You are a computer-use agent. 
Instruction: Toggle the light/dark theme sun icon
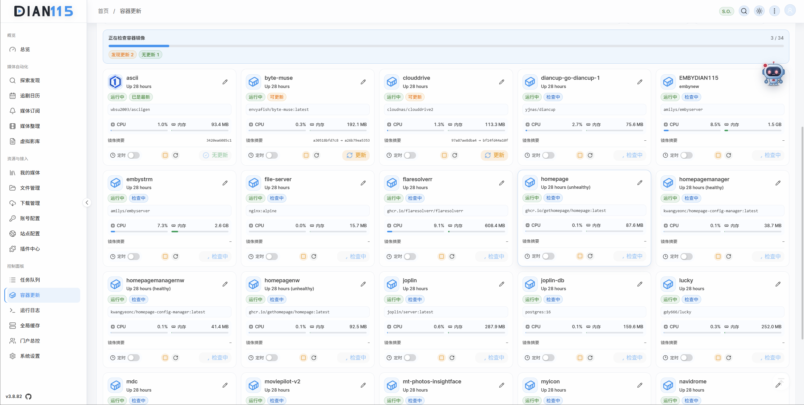click(x=759, y=11)
